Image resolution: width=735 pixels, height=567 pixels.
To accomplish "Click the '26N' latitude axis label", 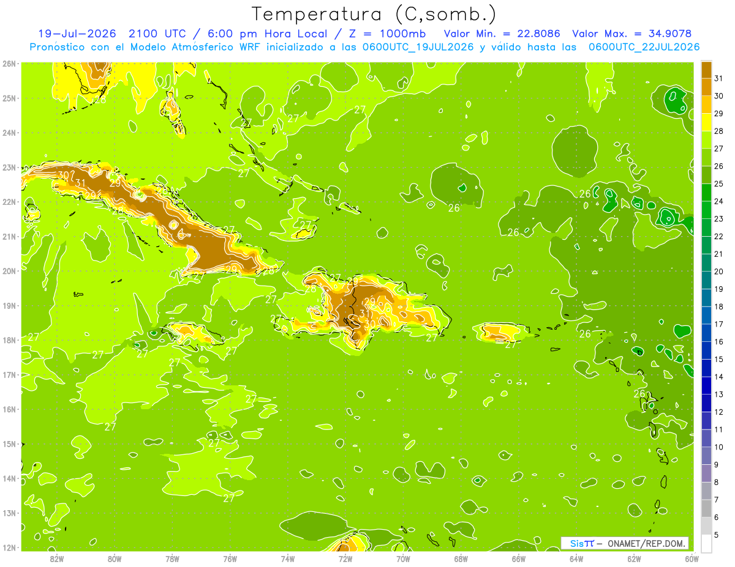I will 9,63.
